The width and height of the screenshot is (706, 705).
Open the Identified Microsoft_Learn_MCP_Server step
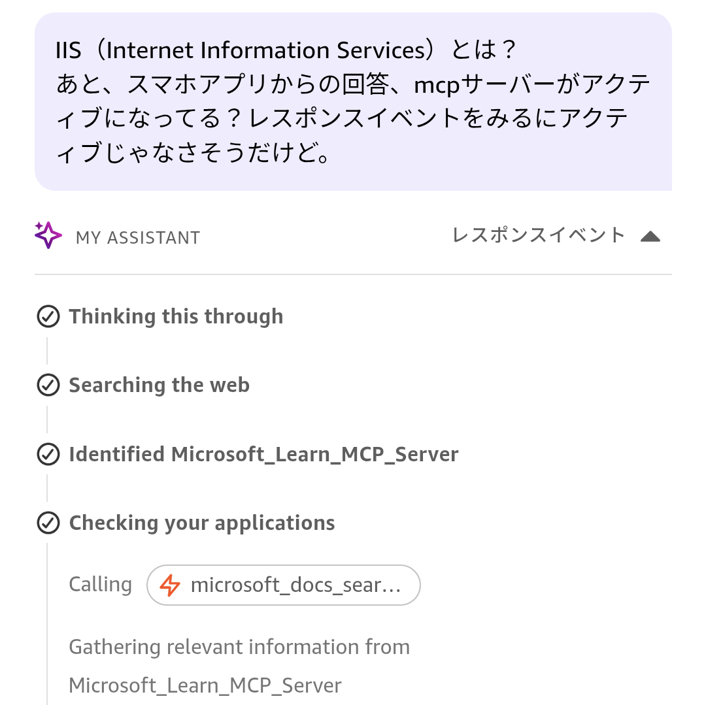click(x=263, y=455)
